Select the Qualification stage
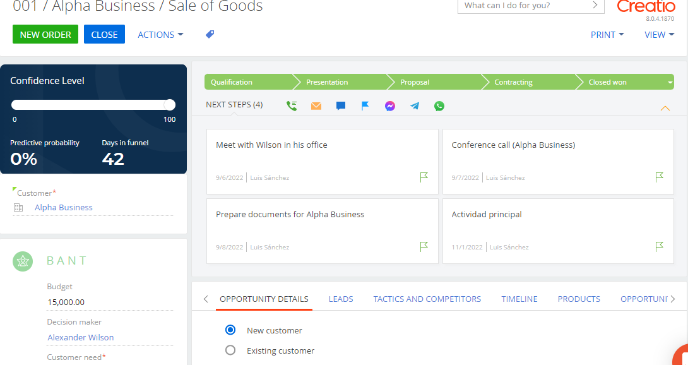688x365 pixels. click(x=249, y=82)
